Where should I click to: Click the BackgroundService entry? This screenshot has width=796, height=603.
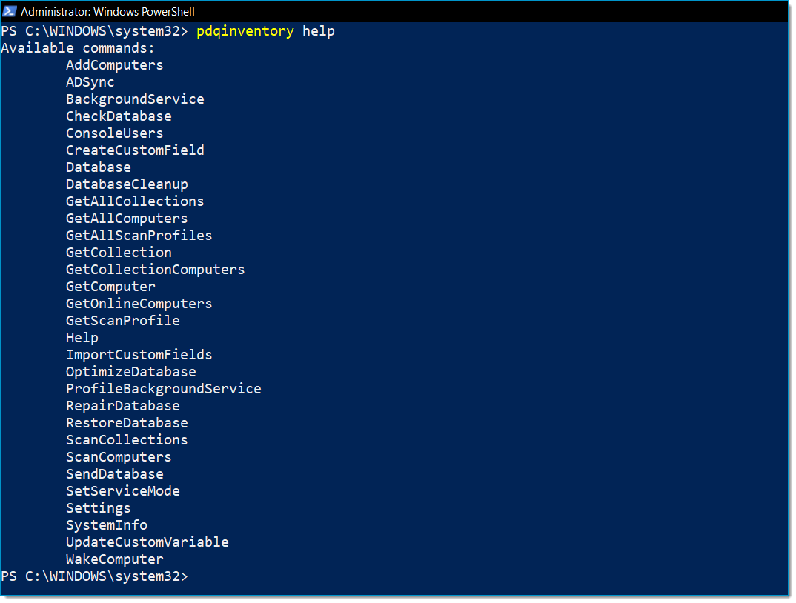coord(135,99)
